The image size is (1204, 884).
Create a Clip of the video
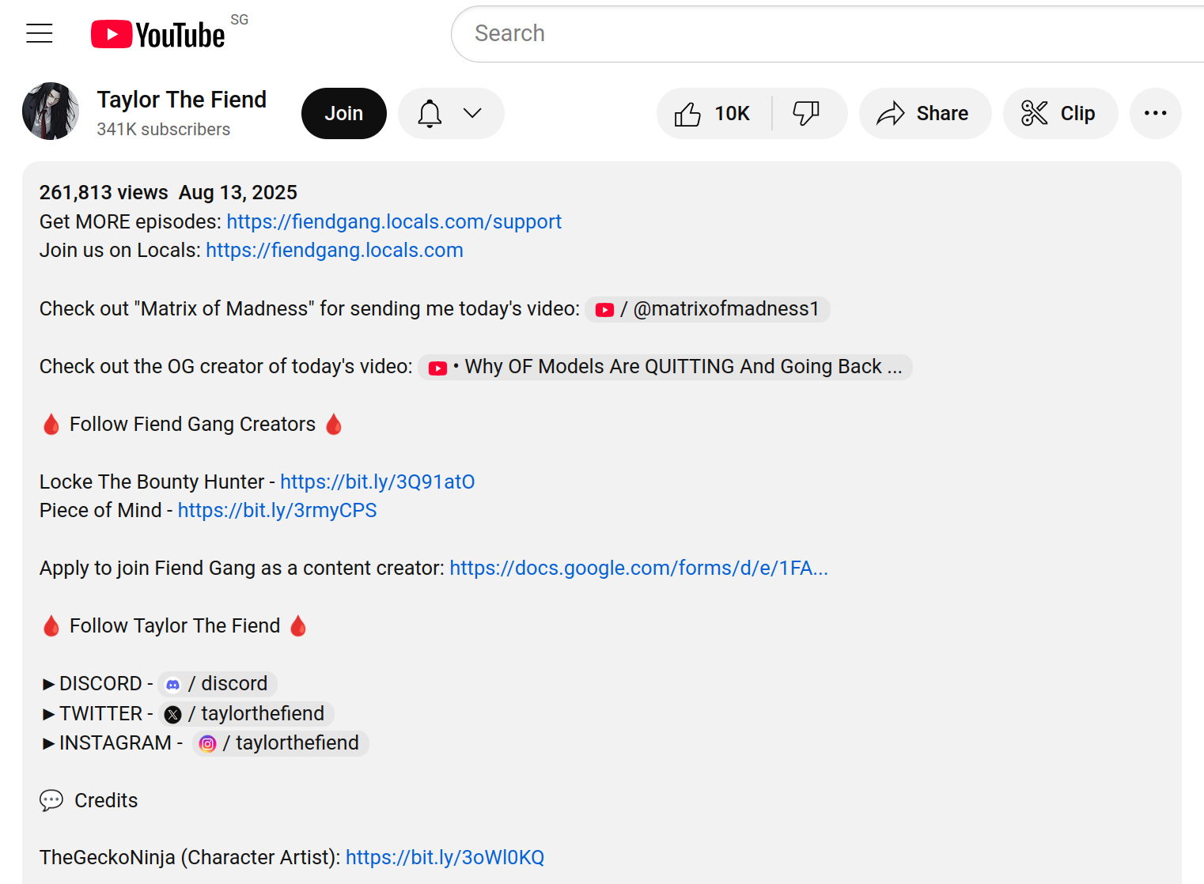[1060, 114]
